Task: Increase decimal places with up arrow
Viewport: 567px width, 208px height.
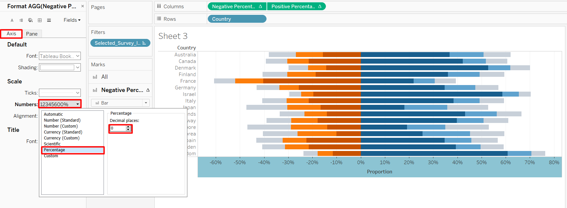Action: [x=128, y=127]
